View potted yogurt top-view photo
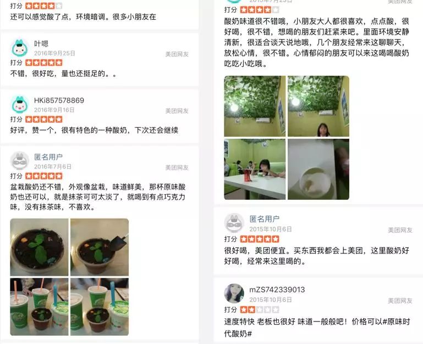Image resolution: width=423 pixels, height=344 pixels. [x=40, y=247]
